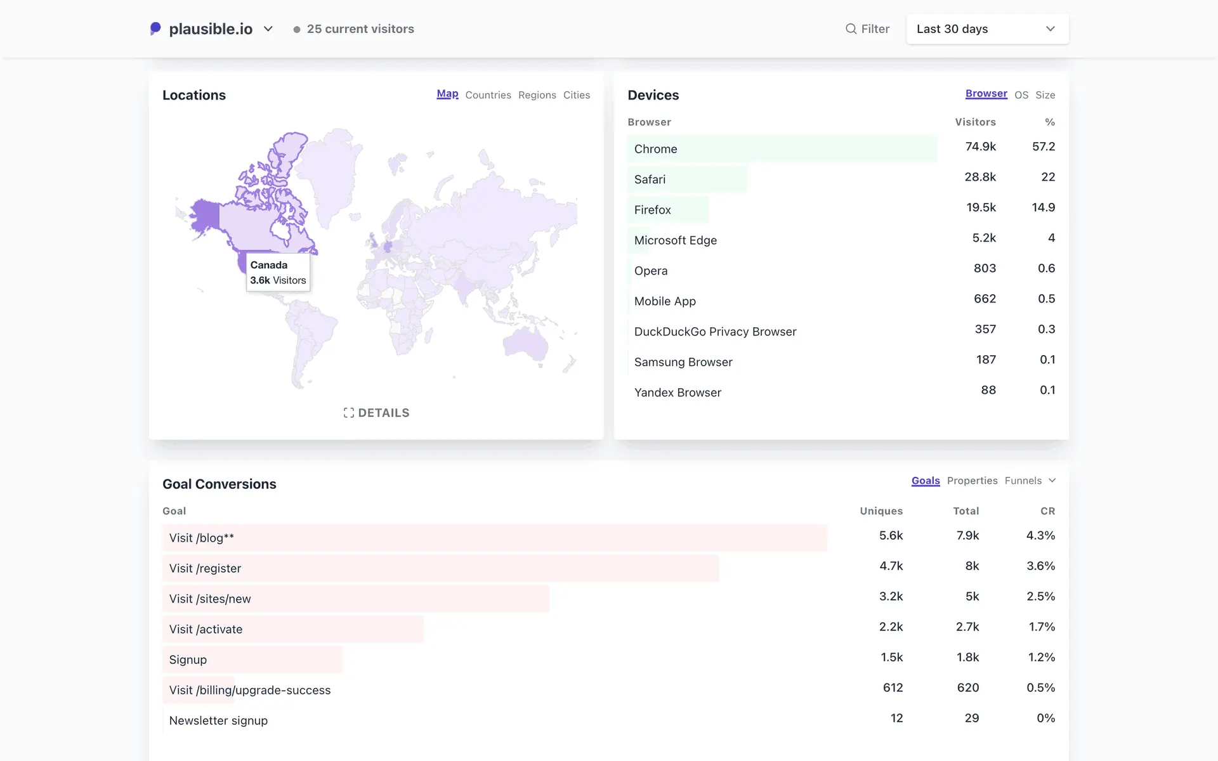Switch Devices to OS tab
The image size is (1218, 761).
point(1021,95)
